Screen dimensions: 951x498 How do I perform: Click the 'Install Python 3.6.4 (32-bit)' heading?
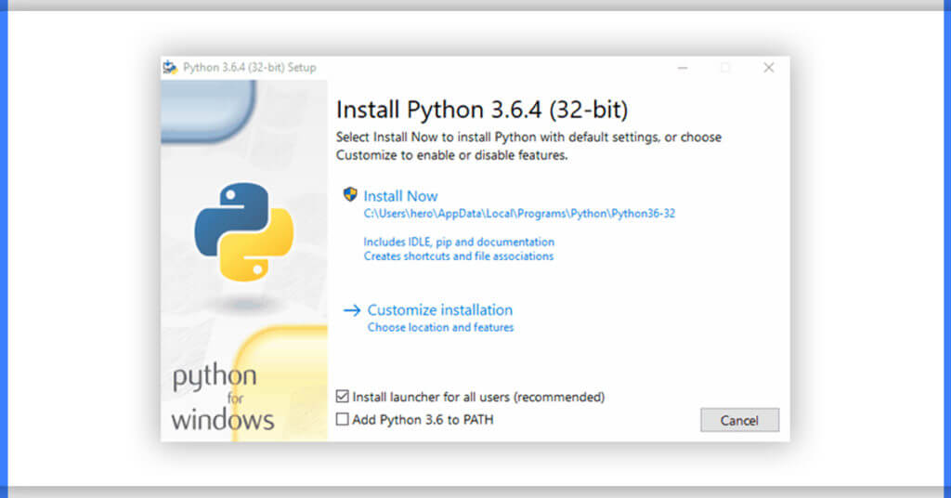coord(482,110)
